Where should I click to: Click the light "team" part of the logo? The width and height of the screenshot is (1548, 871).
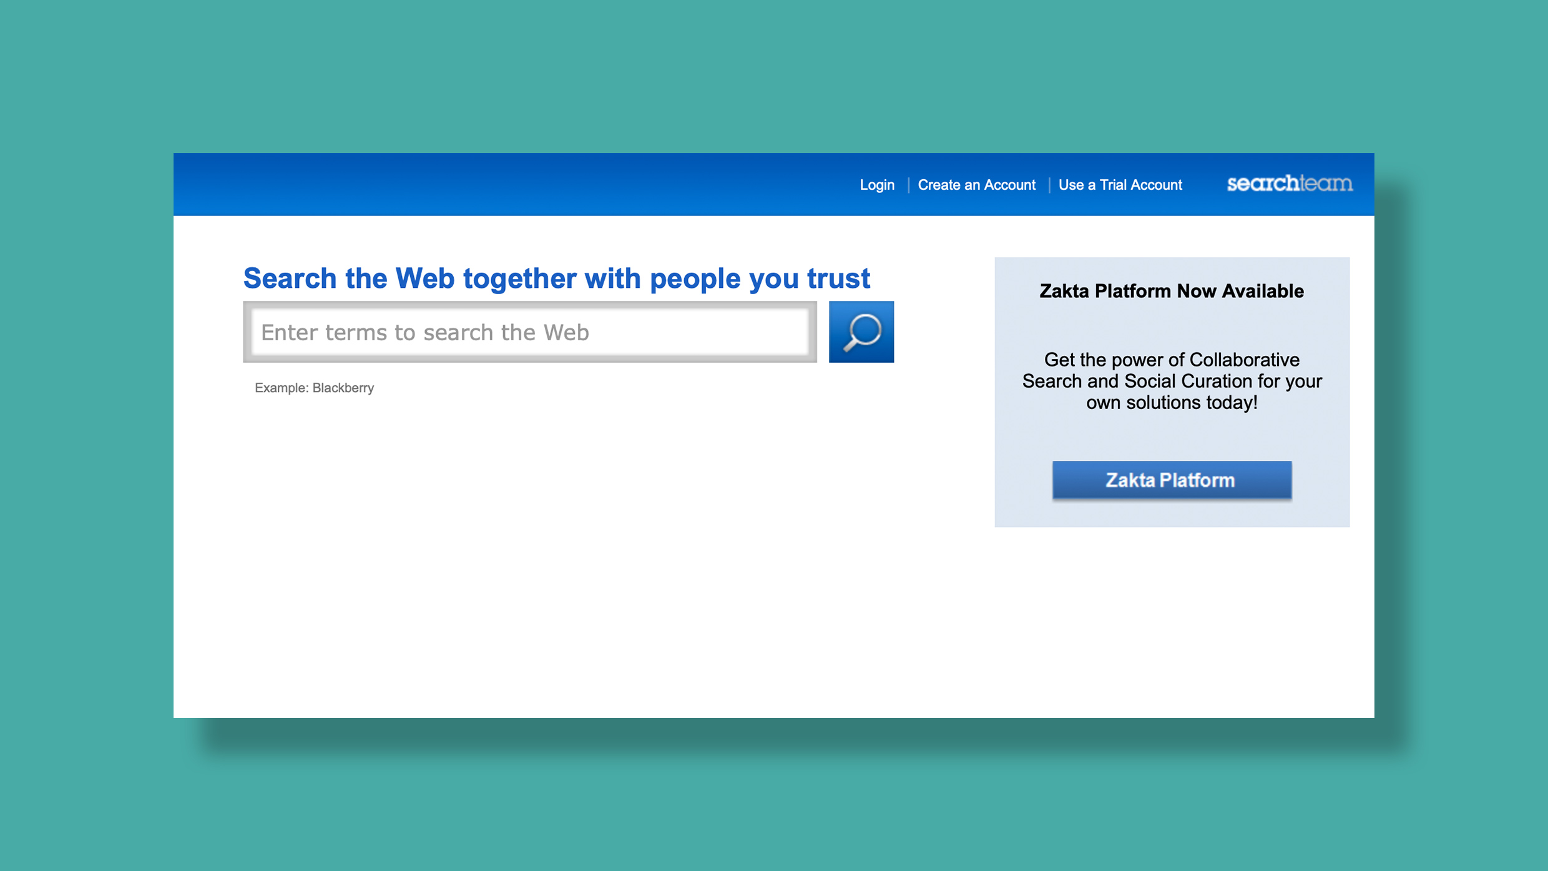[1326, 184]
